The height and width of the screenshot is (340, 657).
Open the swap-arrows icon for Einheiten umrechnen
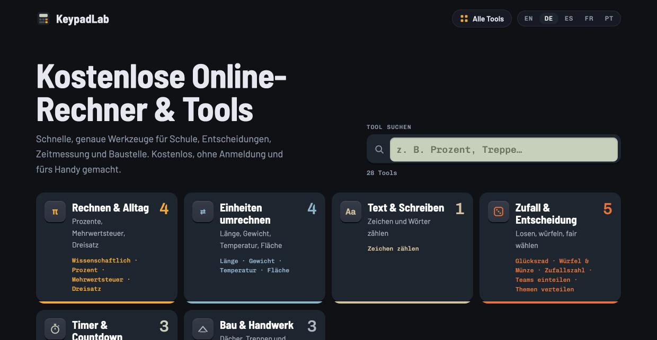[x=203, y=212]
